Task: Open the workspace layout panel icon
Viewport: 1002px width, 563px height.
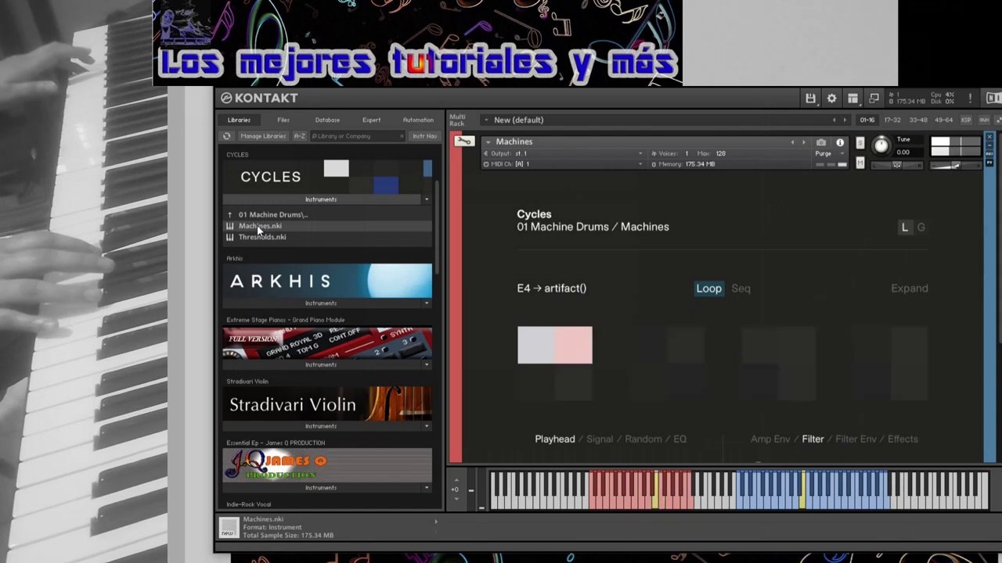Action: (852, 98)
